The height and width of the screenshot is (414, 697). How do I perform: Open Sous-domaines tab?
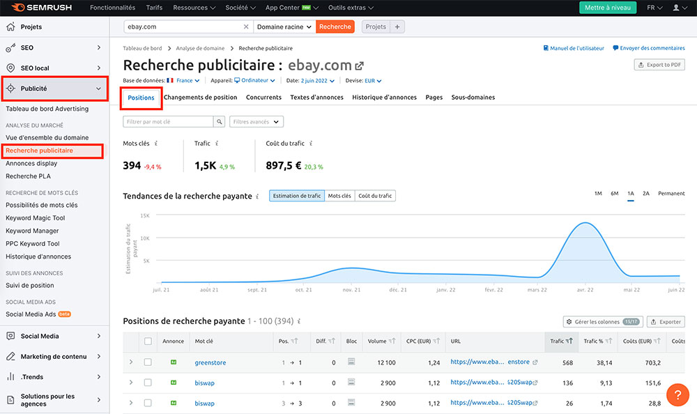click(473, 98)
